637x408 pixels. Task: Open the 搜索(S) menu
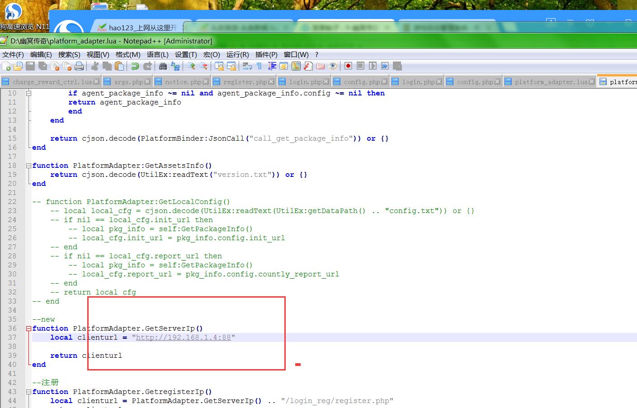click(69, 54)
